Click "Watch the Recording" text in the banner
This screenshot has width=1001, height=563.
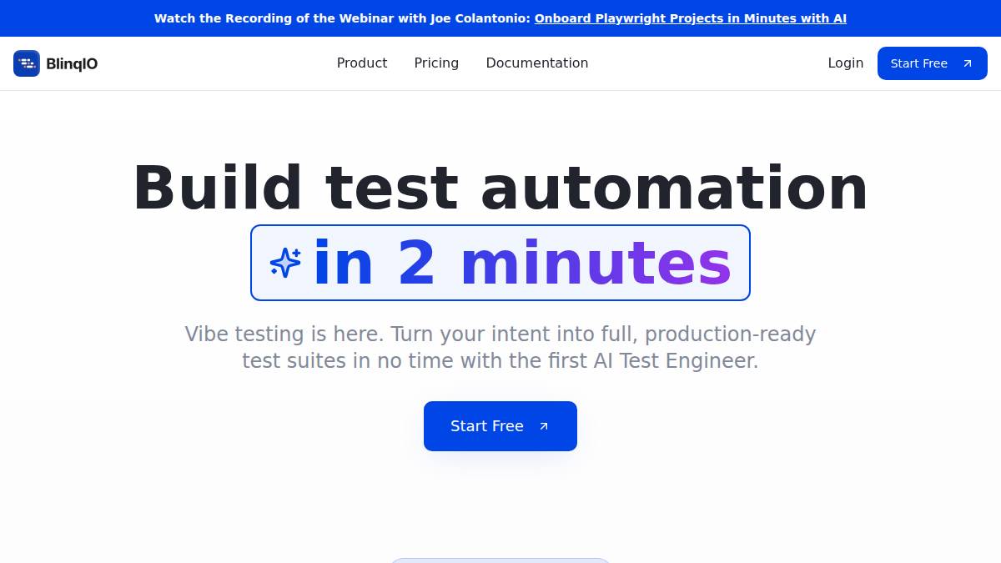(219, 18)
